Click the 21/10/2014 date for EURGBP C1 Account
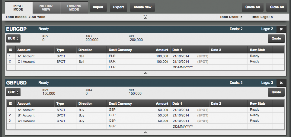The width and height of the screenshot is (291, 137). click(x=180, y=61)
